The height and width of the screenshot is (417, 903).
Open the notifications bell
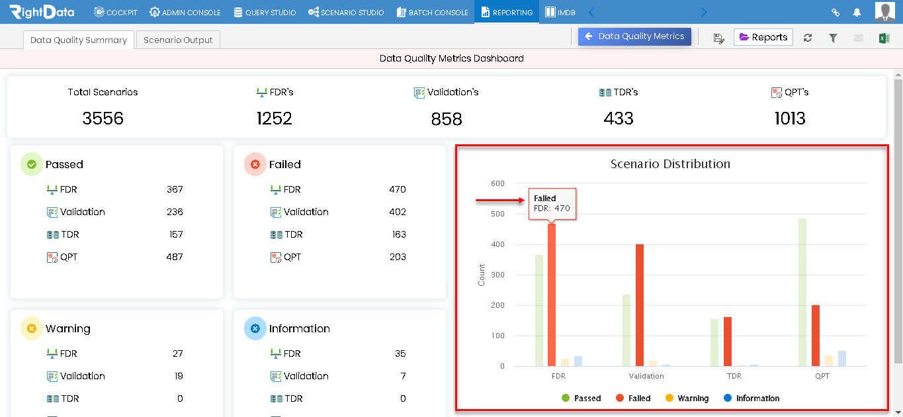pos(857,12)
